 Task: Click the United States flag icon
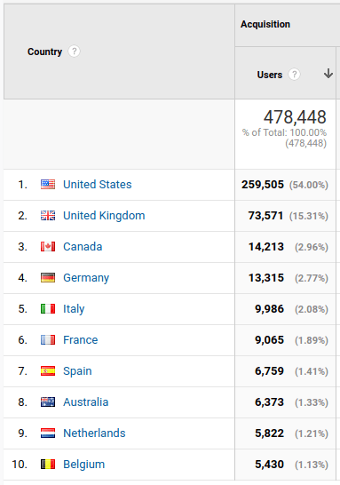(x=48, y=185)
